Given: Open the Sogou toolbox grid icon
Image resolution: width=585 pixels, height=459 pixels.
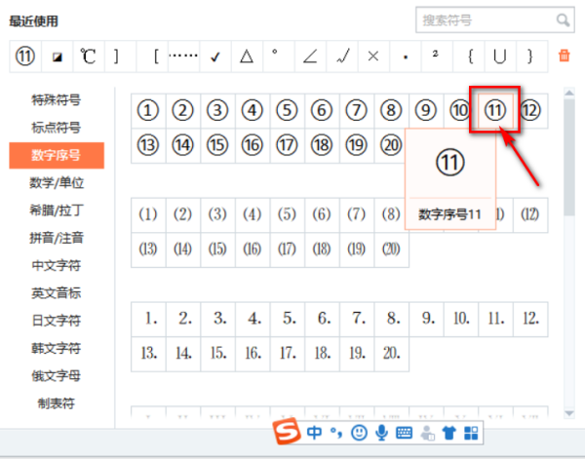Looking at the screenshot, I should point(470,432).
